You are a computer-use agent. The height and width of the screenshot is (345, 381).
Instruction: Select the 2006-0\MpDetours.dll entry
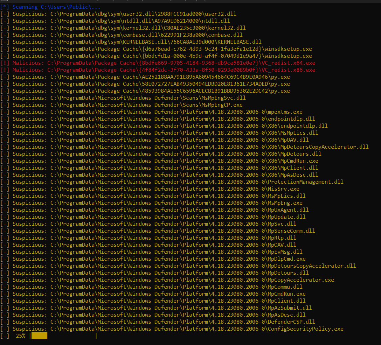point(154,273)
